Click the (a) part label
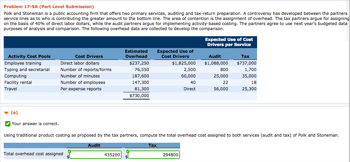Image resolution: width=350 pixels, height=162 pixels. [x=14, y=113]
